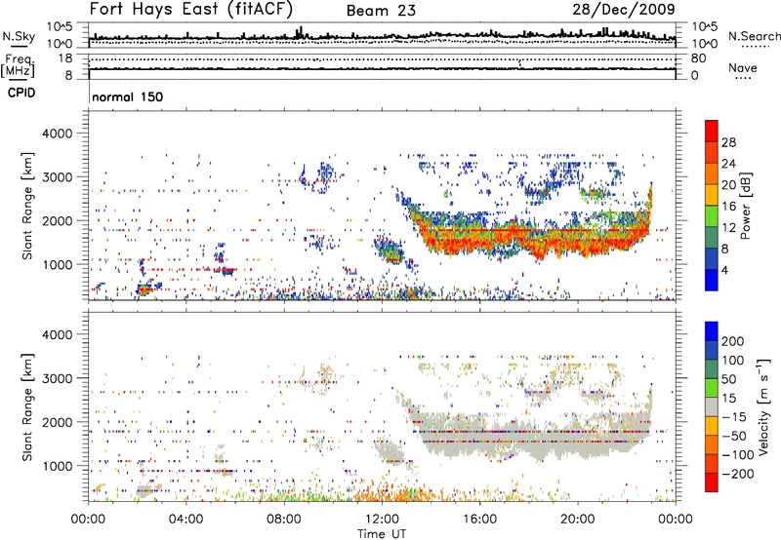Click the power panel 'Slant Range [km]' label
Image resolution: width=781 pixels, height=540 pixels.
pyautogui.click(x=27, y=206)
